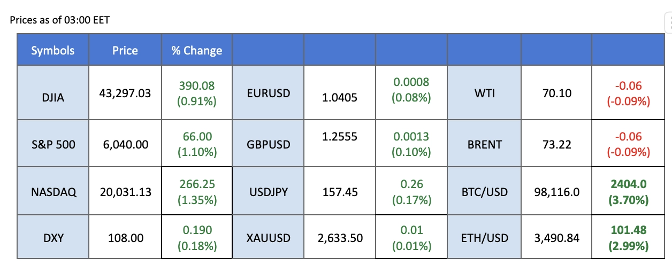This screenshot has height=265, width=672.
Task: Click the EURUSD pair cell
Action: (x=268, y=93)
